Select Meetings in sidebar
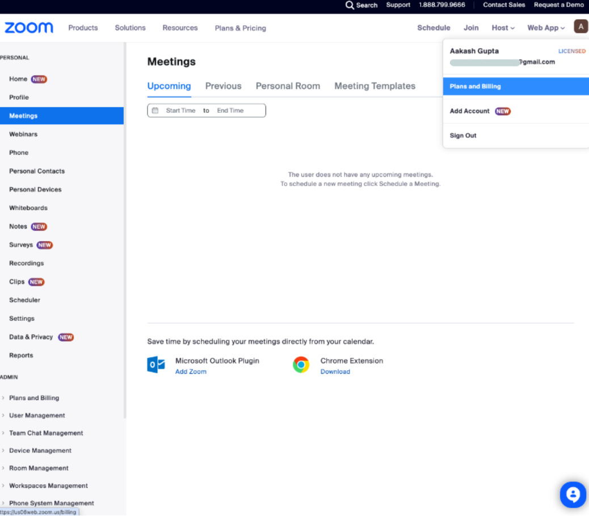 click(x=62, y=116)
